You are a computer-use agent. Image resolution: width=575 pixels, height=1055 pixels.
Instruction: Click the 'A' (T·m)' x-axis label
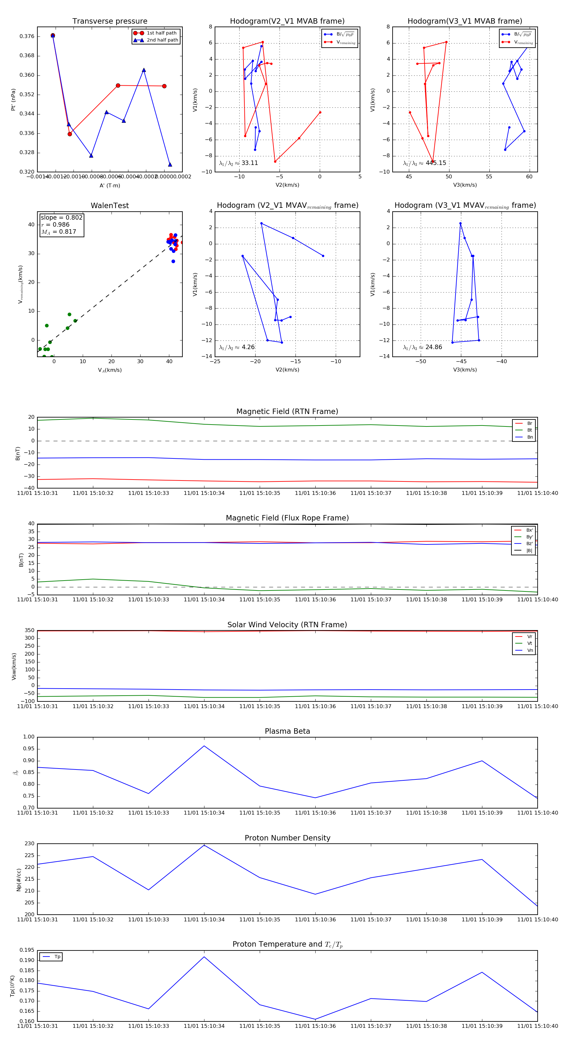pyautogui.click(x=110, y=185)
